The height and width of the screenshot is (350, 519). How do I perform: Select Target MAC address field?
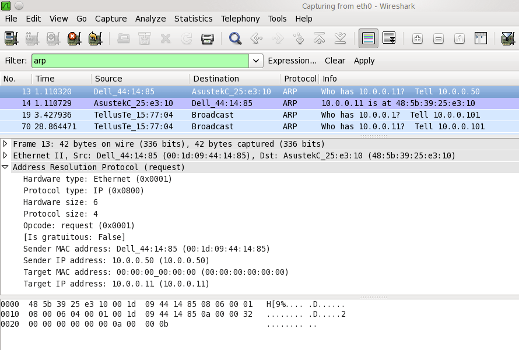click(156, 272)
